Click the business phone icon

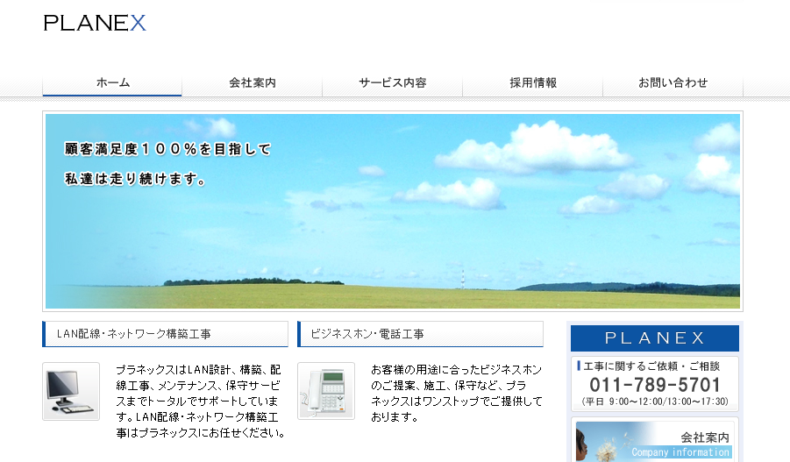click(326, 391)
